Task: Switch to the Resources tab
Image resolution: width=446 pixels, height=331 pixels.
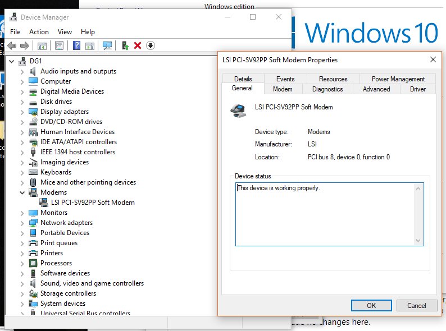Action: [333, 79]
